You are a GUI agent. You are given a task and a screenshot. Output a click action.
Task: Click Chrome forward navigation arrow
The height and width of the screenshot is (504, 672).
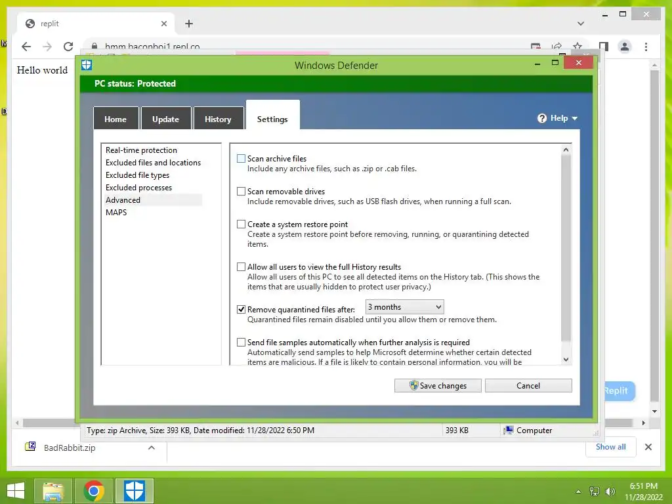[47, 47]
